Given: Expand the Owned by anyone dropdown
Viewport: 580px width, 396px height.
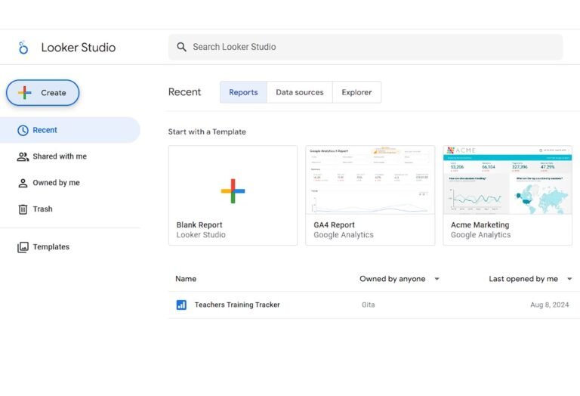Looking at the screenshot, I should click(437, 279).
